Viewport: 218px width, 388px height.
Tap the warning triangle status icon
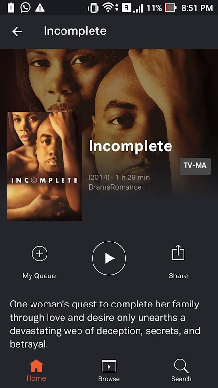(x=40, y=8)
